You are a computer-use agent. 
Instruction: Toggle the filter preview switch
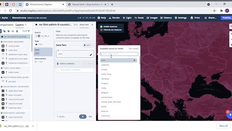click(83, 116)
